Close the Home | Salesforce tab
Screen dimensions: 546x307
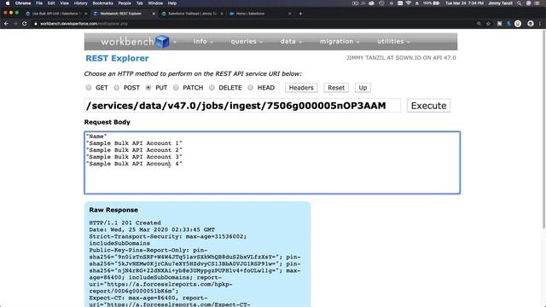[290, 14]
